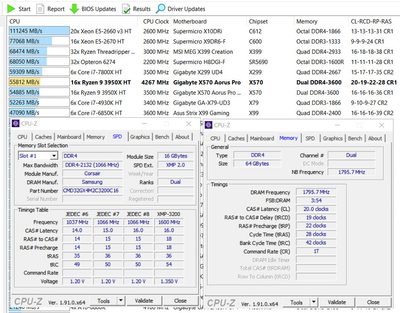Click the DRAM Frequency 1795.7 MHz field
The image size is (400, 313).
click(x=316, y=192)
